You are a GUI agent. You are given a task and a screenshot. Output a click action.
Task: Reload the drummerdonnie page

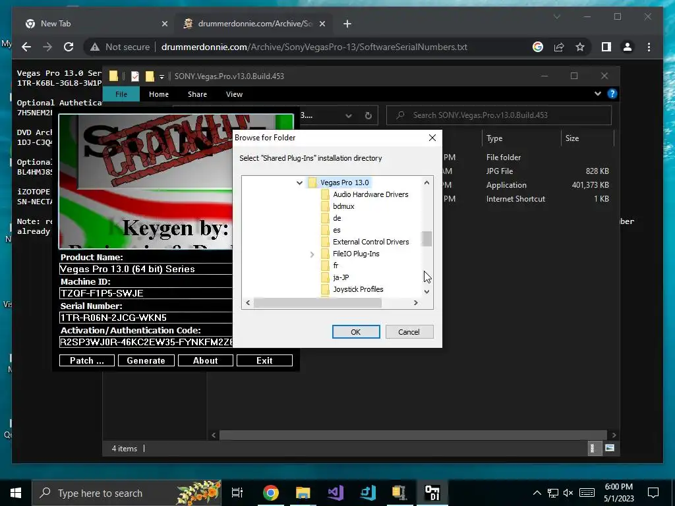[x=69, y=47]
